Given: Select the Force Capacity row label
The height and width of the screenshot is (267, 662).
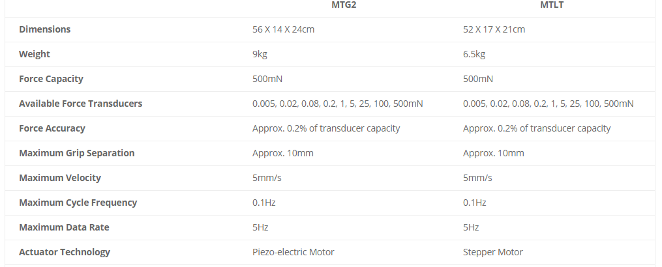Looking at the screenshot, I should pyautogui.click(x=51, y=79).
